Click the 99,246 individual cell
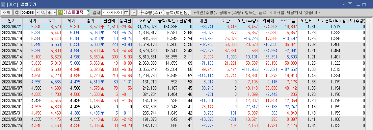373x130 pixels. pos(204,70)
